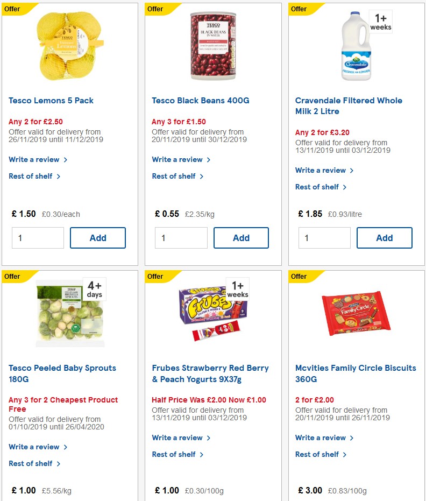This screenshot has height=501, width=426.
Task: Write a review for Cravendale milk
Action: (x=321, y=170)
